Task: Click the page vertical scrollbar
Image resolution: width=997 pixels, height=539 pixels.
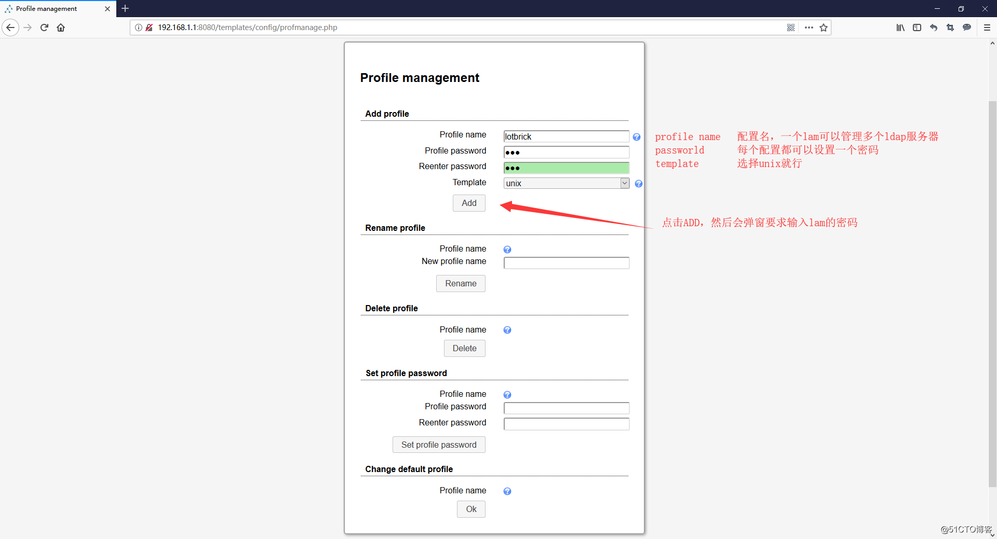Action: coord(992,294)
